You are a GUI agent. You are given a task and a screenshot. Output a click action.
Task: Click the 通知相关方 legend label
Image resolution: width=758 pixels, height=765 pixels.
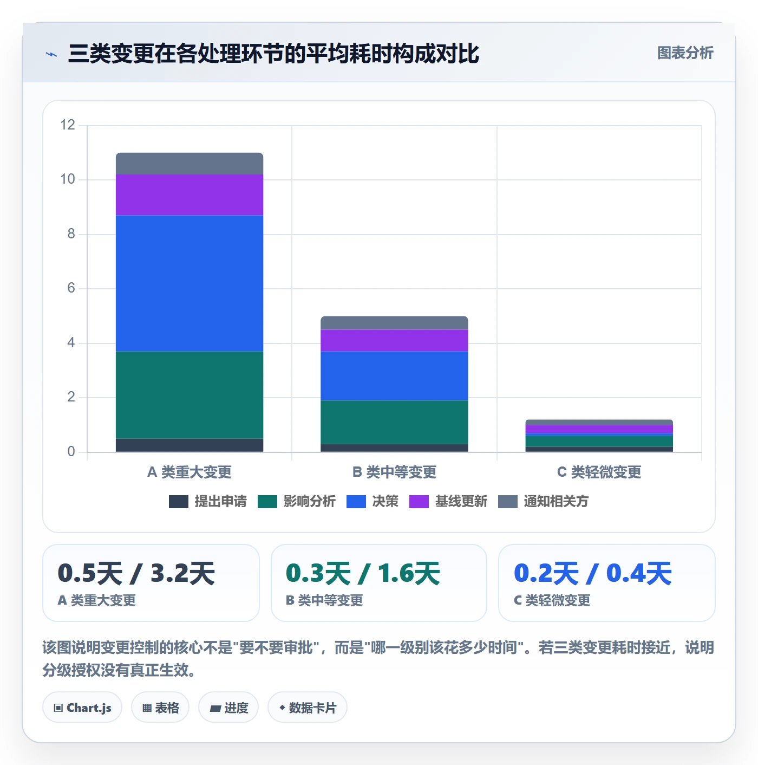pyautogui.click(x=556, y=502)
